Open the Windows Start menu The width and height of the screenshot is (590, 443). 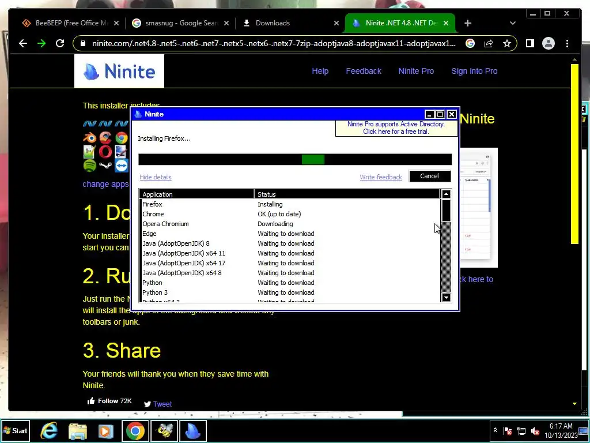pyautogui.click(x=15, y=430)
